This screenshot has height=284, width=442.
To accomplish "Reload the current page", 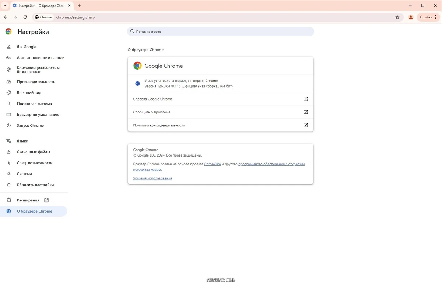I will click(25, 17).
